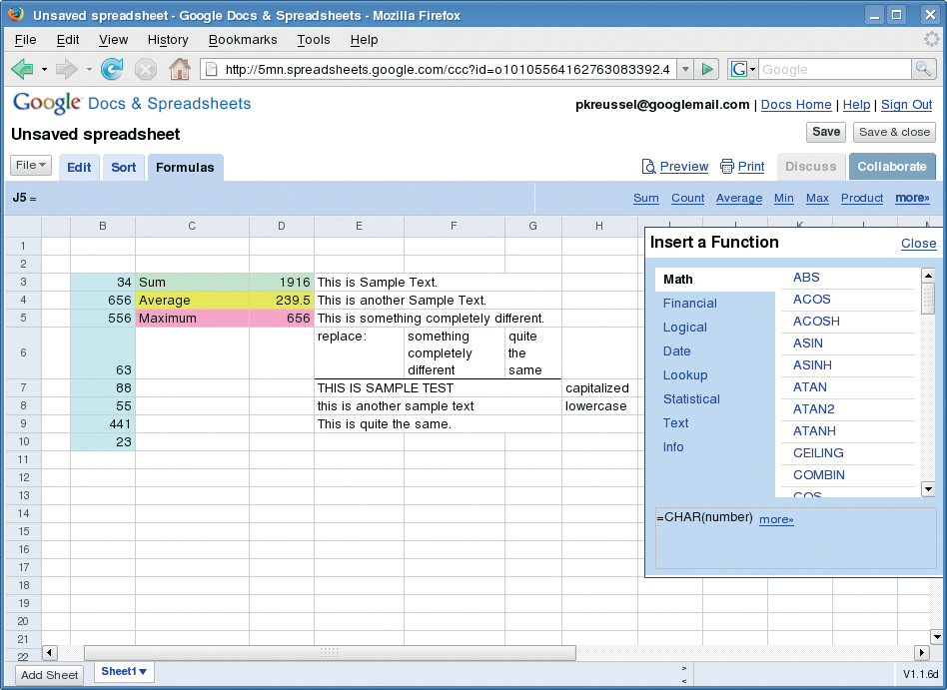Viewport: 947px width, 690px height.
Task: Select cell containing 1916
Action: click(x=282, y=282)
